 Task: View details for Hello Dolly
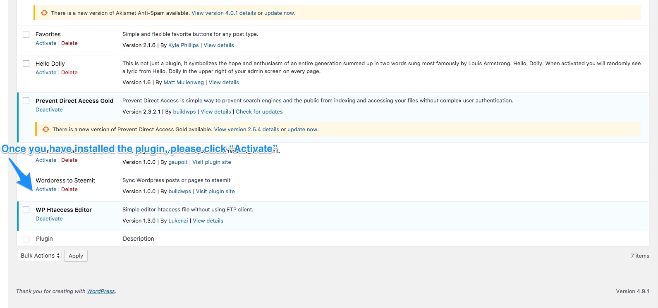coord(224,82)
